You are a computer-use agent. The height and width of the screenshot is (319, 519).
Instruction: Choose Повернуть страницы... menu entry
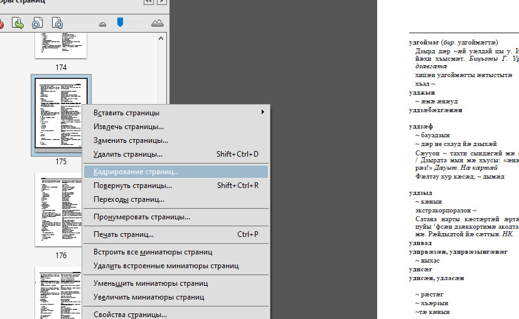coord(176,186)
